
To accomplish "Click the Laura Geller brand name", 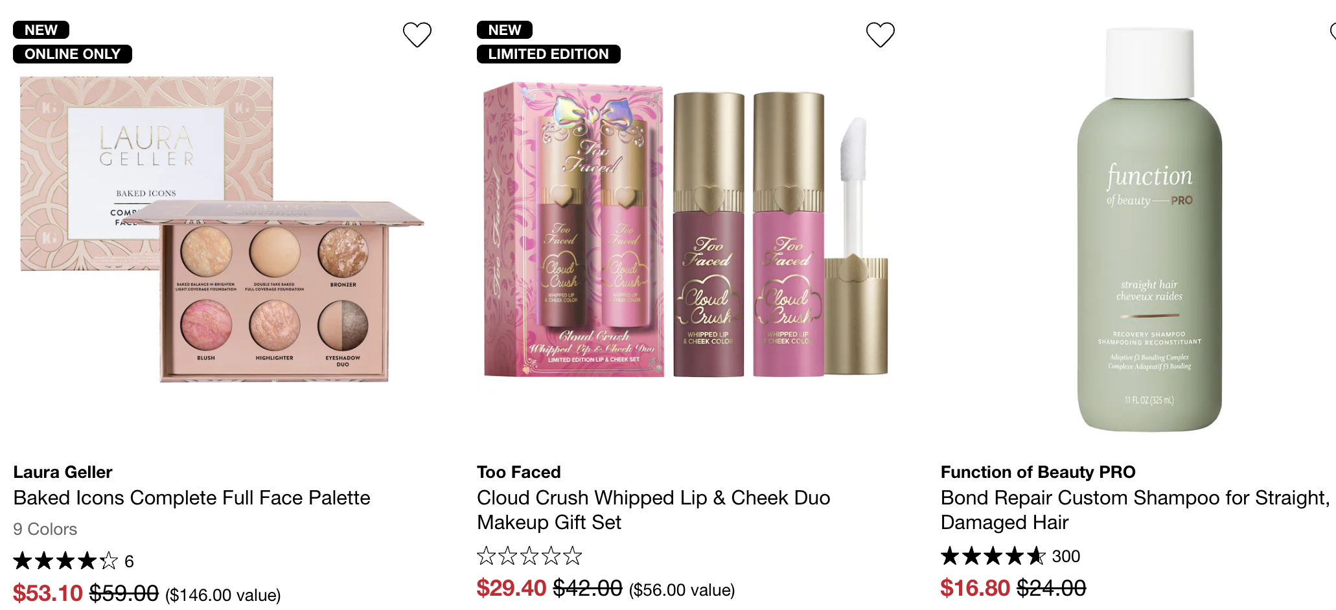I will 63,472.
